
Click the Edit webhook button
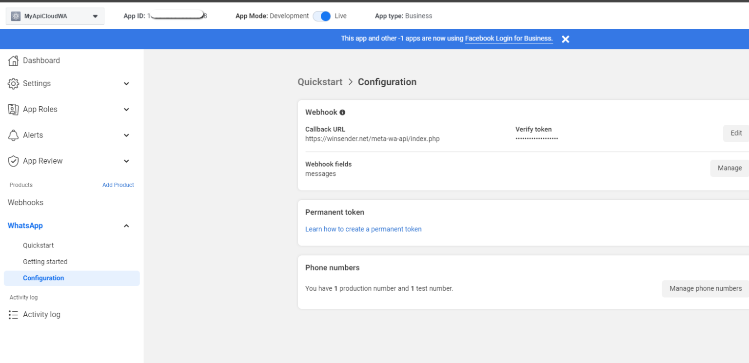(735, 133)
